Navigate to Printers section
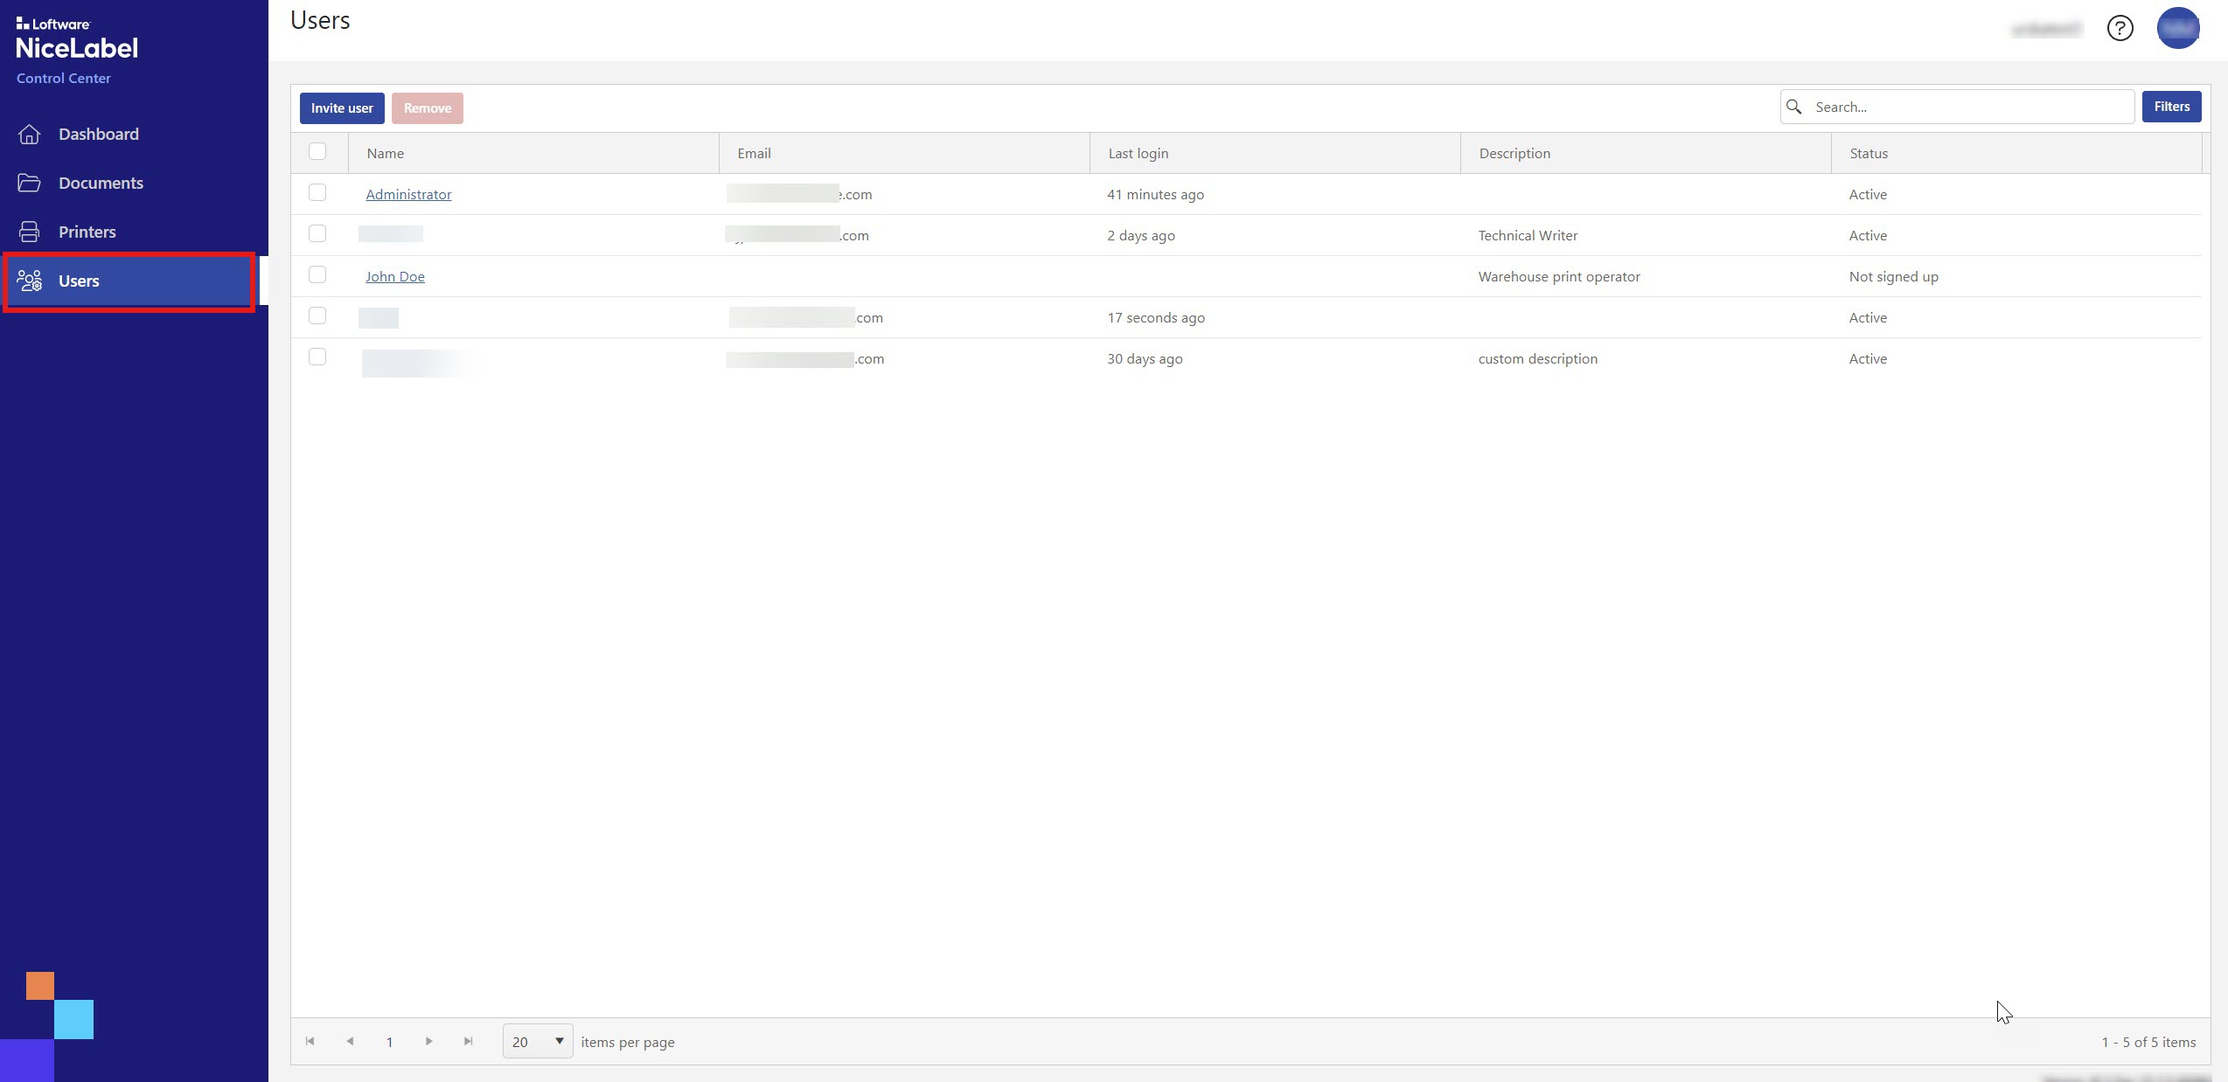Image resolution: width=2228 pixels, height=1082 pixels. (x=87, y=232)
